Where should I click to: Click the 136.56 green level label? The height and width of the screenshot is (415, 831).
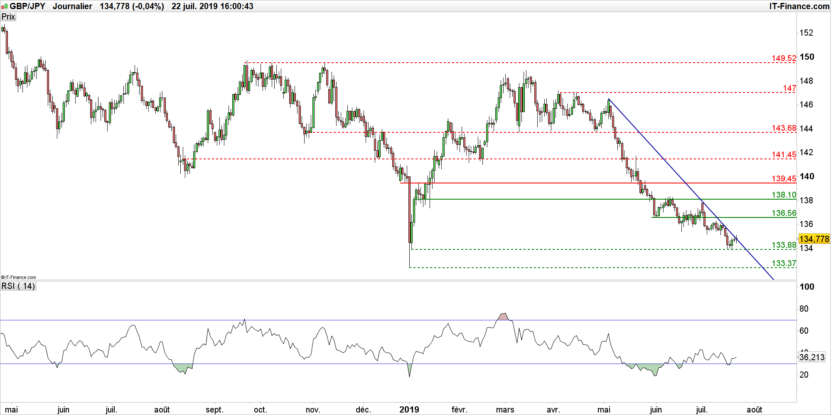tap(784, 213)
